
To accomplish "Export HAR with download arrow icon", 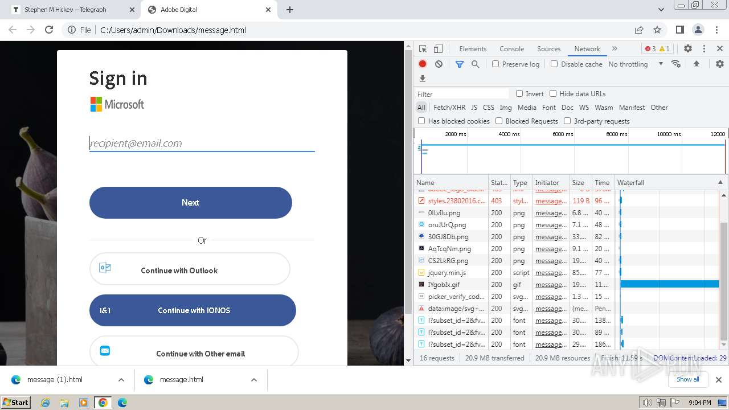I will pos(423,79).
